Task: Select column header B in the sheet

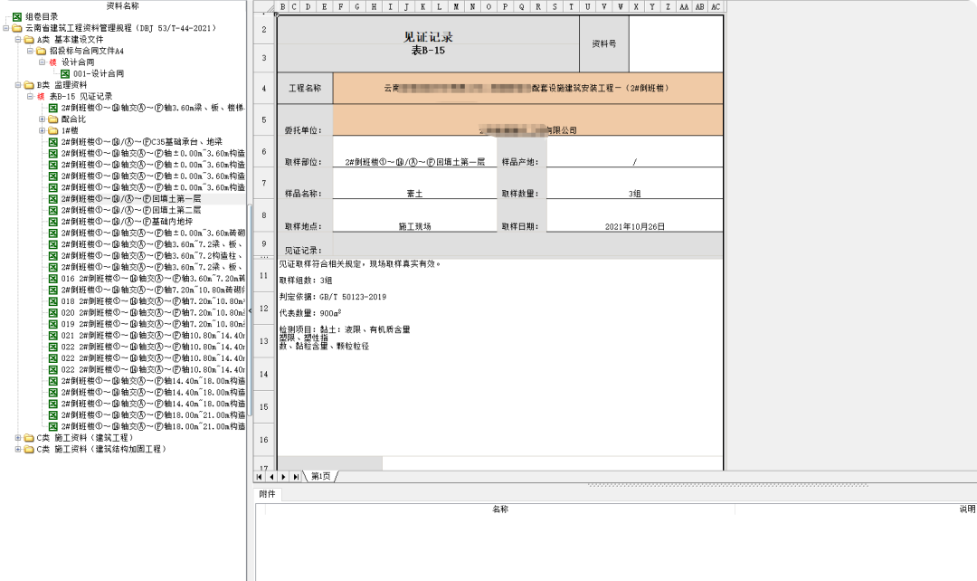Action: 283,7
